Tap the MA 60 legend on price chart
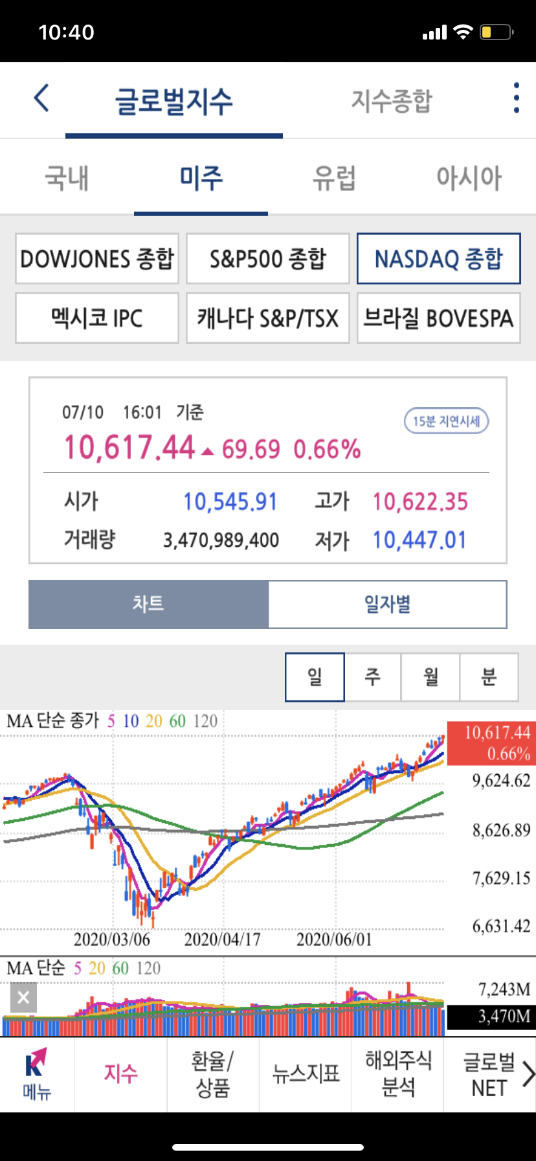 click(177, 721)
